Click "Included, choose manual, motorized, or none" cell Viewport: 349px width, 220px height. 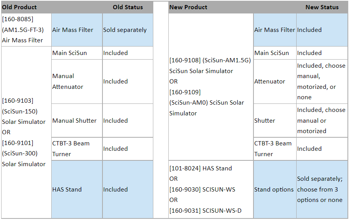pos(322,82)
